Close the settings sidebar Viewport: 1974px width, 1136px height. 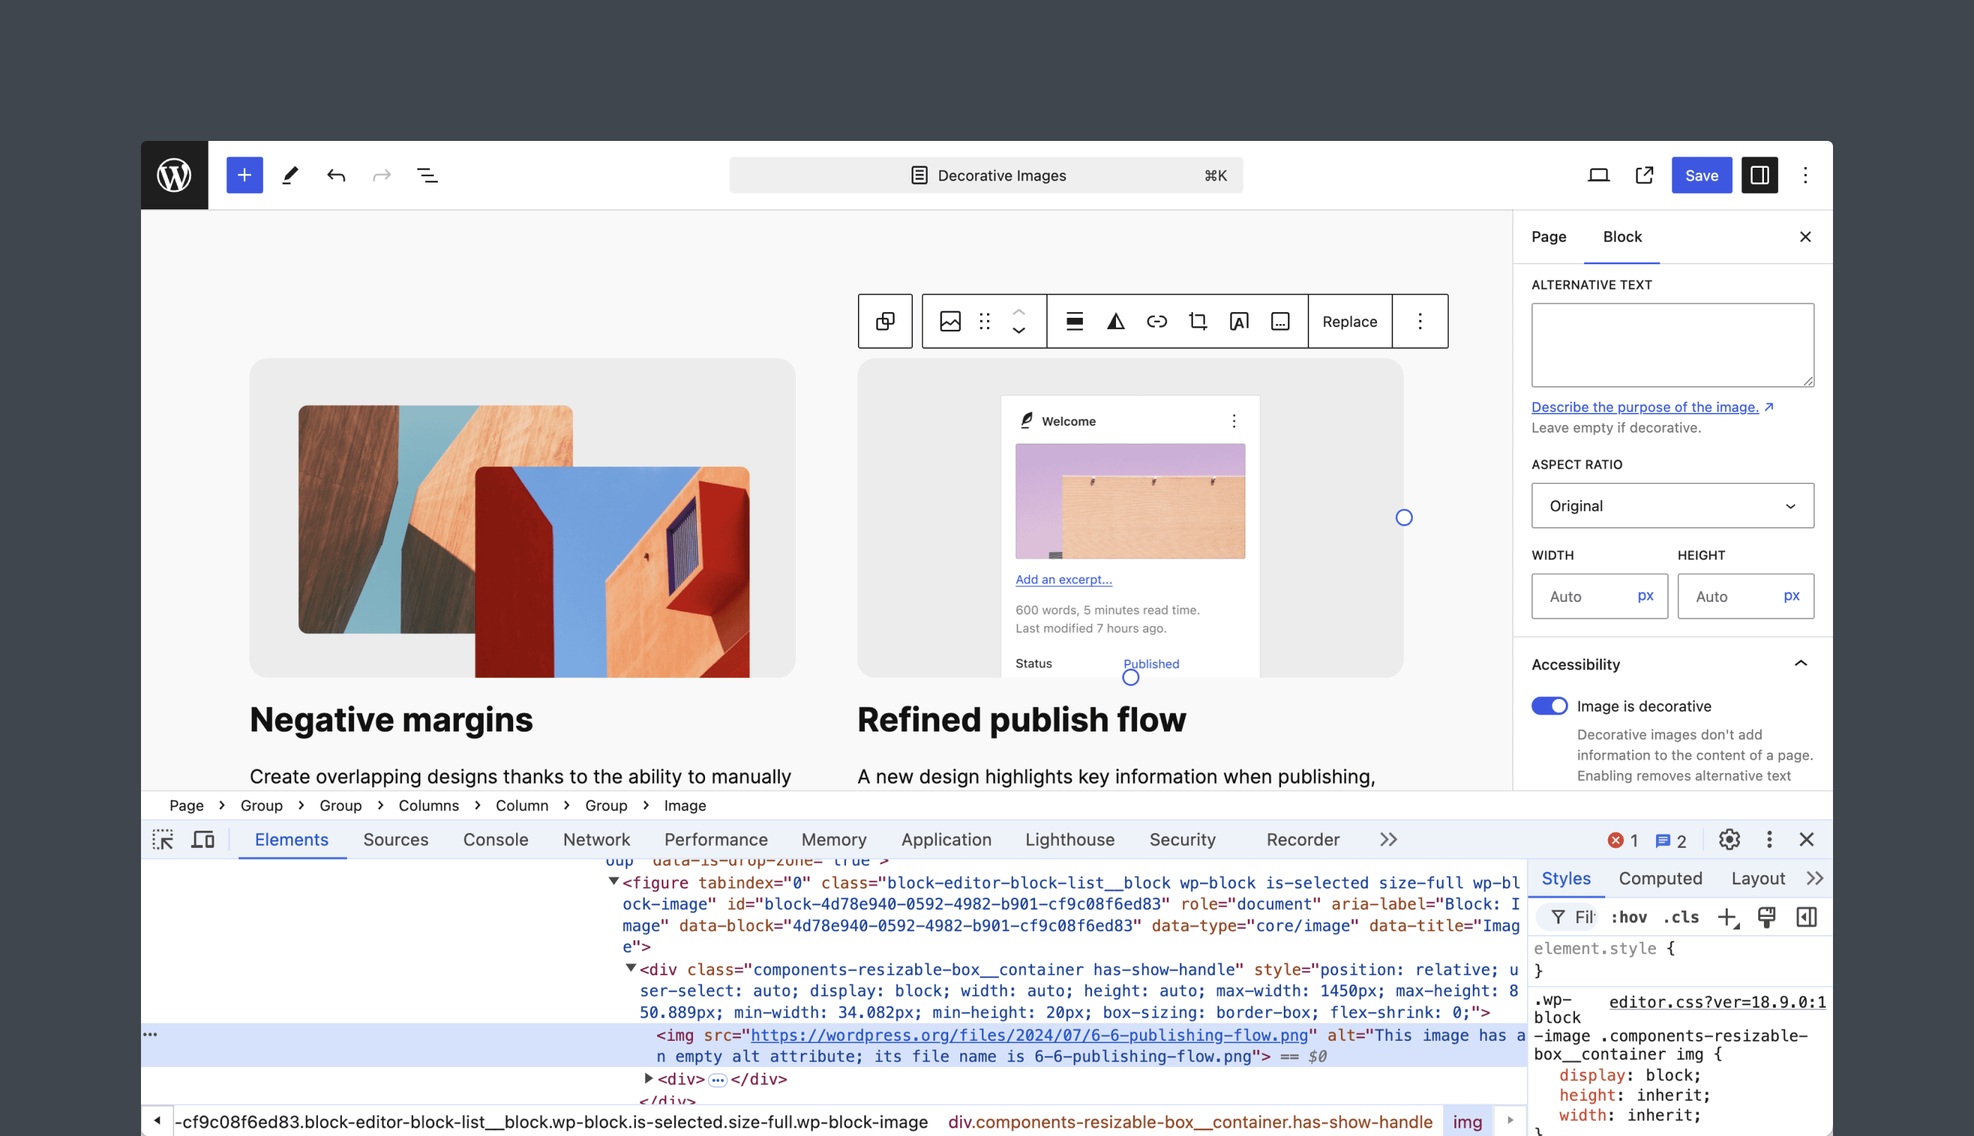[1806, 236]
